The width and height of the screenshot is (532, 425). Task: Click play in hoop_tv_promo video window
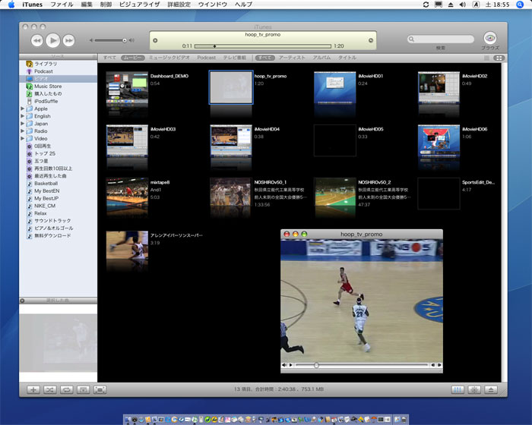pyautogui.click(x=291, y=365)
